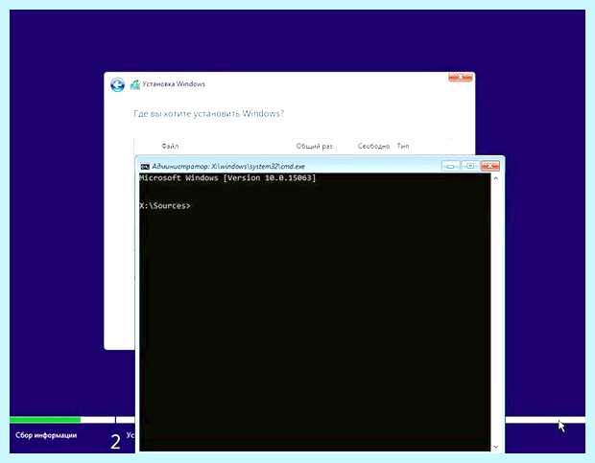Minimize the command prompt window
This screenshot has width=595, height=463.
450,166
